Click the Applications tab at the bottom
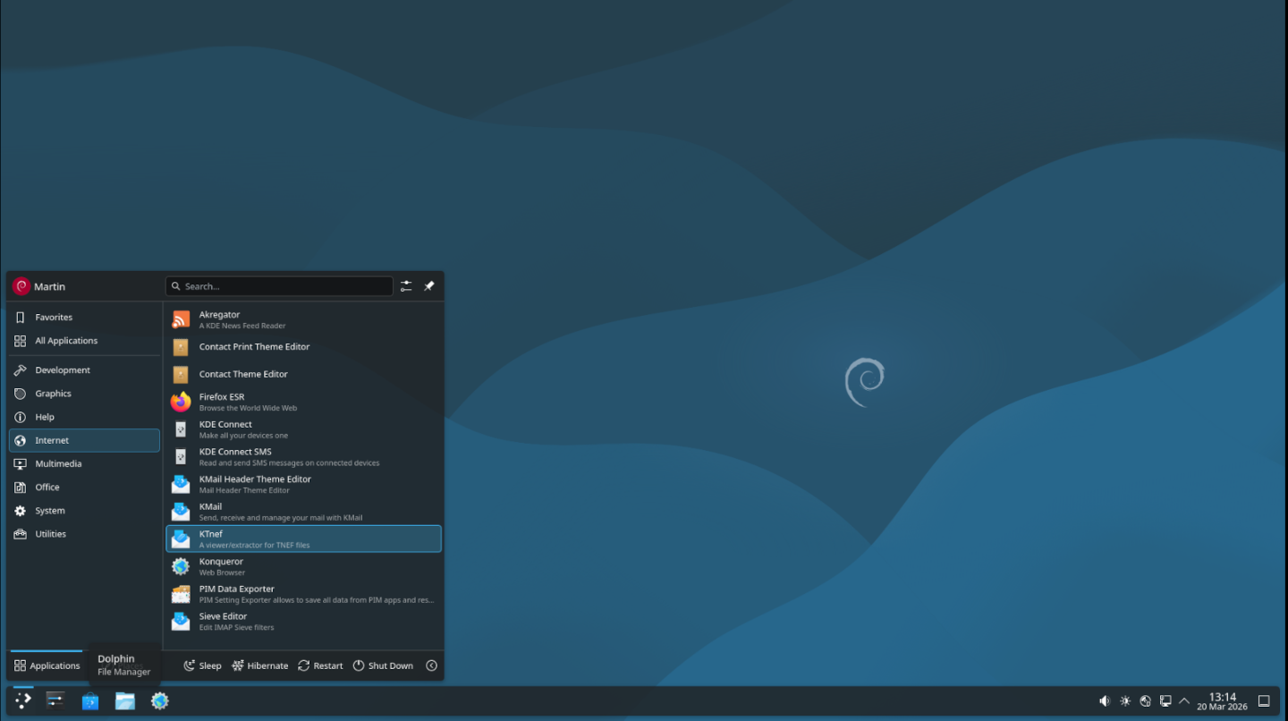This screenshot has height=721, width=1288. point(47,666)
